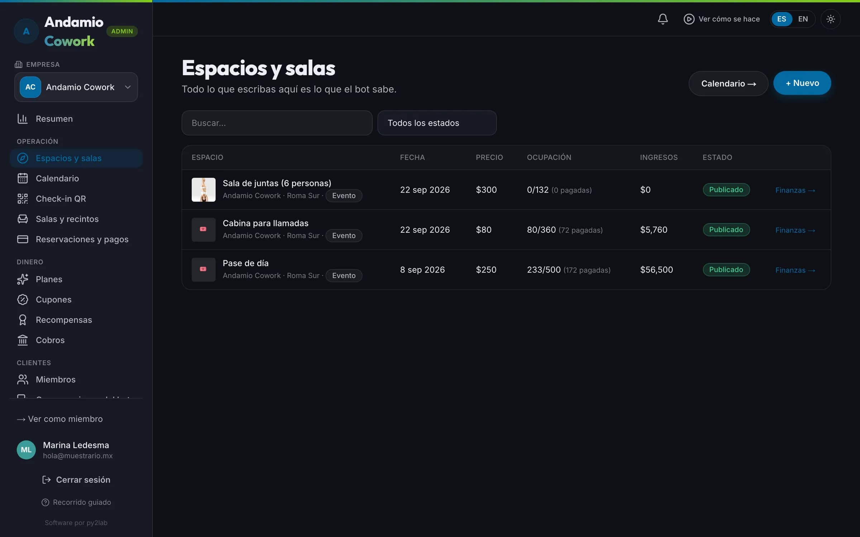Screen dimensions: 860x537
Task: Switch language to EN
Action: click(803, 19)
